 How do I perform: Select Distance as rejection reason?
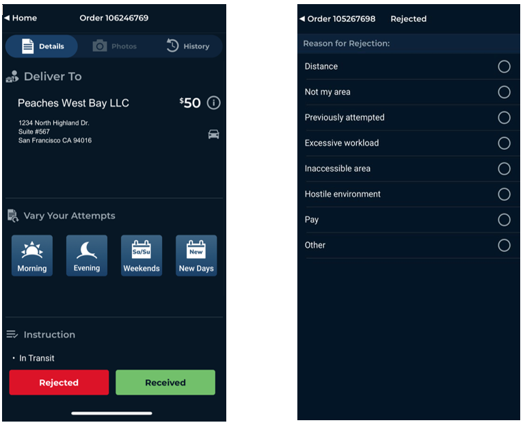[504, 66]
